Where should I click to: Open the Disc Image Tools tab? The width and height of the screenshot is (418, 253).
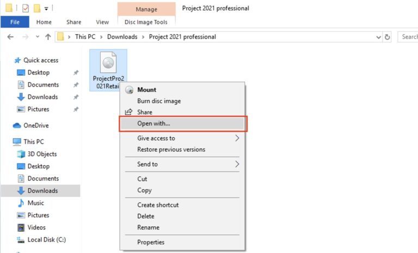(x=146, y=22)
